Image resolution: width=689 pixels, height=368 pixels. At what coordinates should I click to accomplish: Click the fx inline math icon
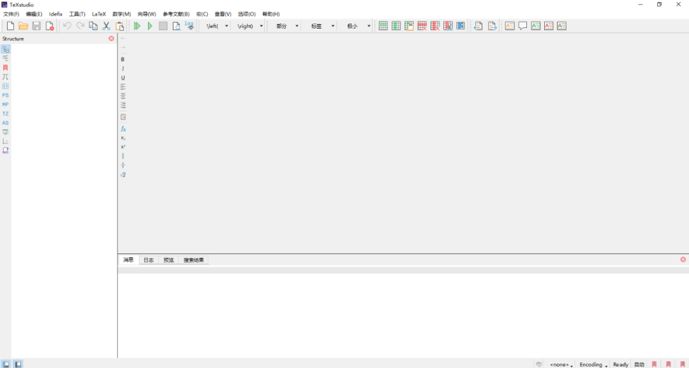(x=123, y=129)
